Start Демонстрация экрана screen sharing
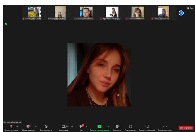Viewport: 195px width, 132px height. click(99, 128)
